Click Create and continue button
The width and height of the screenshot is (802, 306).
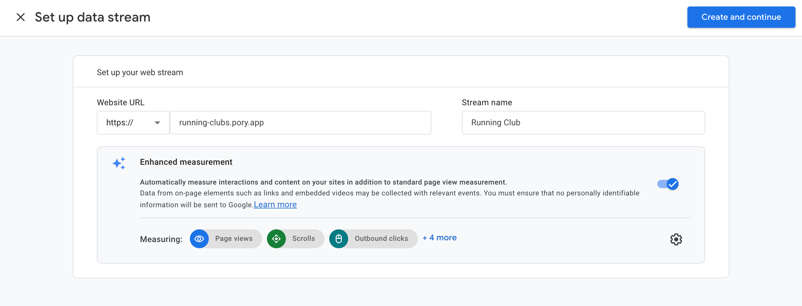(741, 17)
